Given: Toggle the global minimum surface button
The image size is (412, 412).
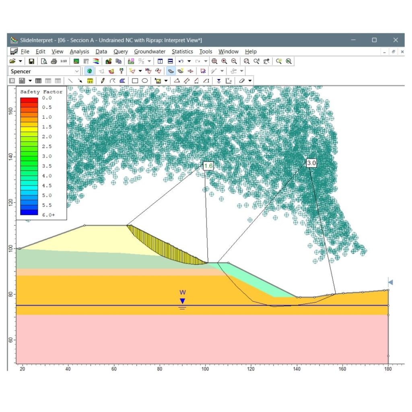Looking at the screenshot, I should click(x=89, y=71).
